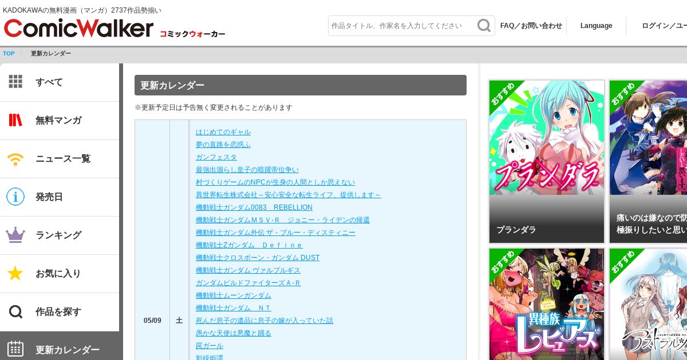687x360 pixels.
Task: Open 村づくりゲームのNPC link
Action: point(275,182)
